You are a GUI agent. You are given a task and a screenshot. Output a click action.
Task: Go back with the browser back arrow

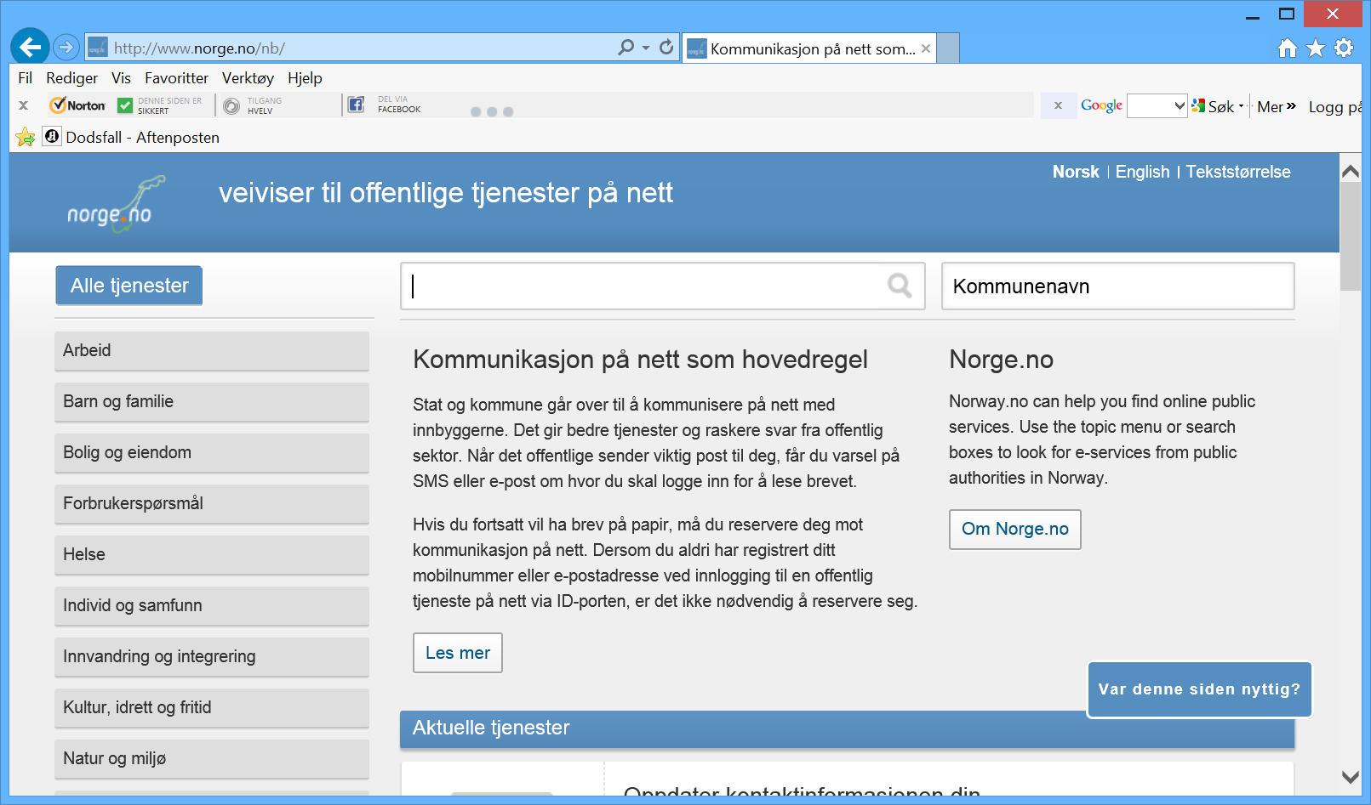30,47
